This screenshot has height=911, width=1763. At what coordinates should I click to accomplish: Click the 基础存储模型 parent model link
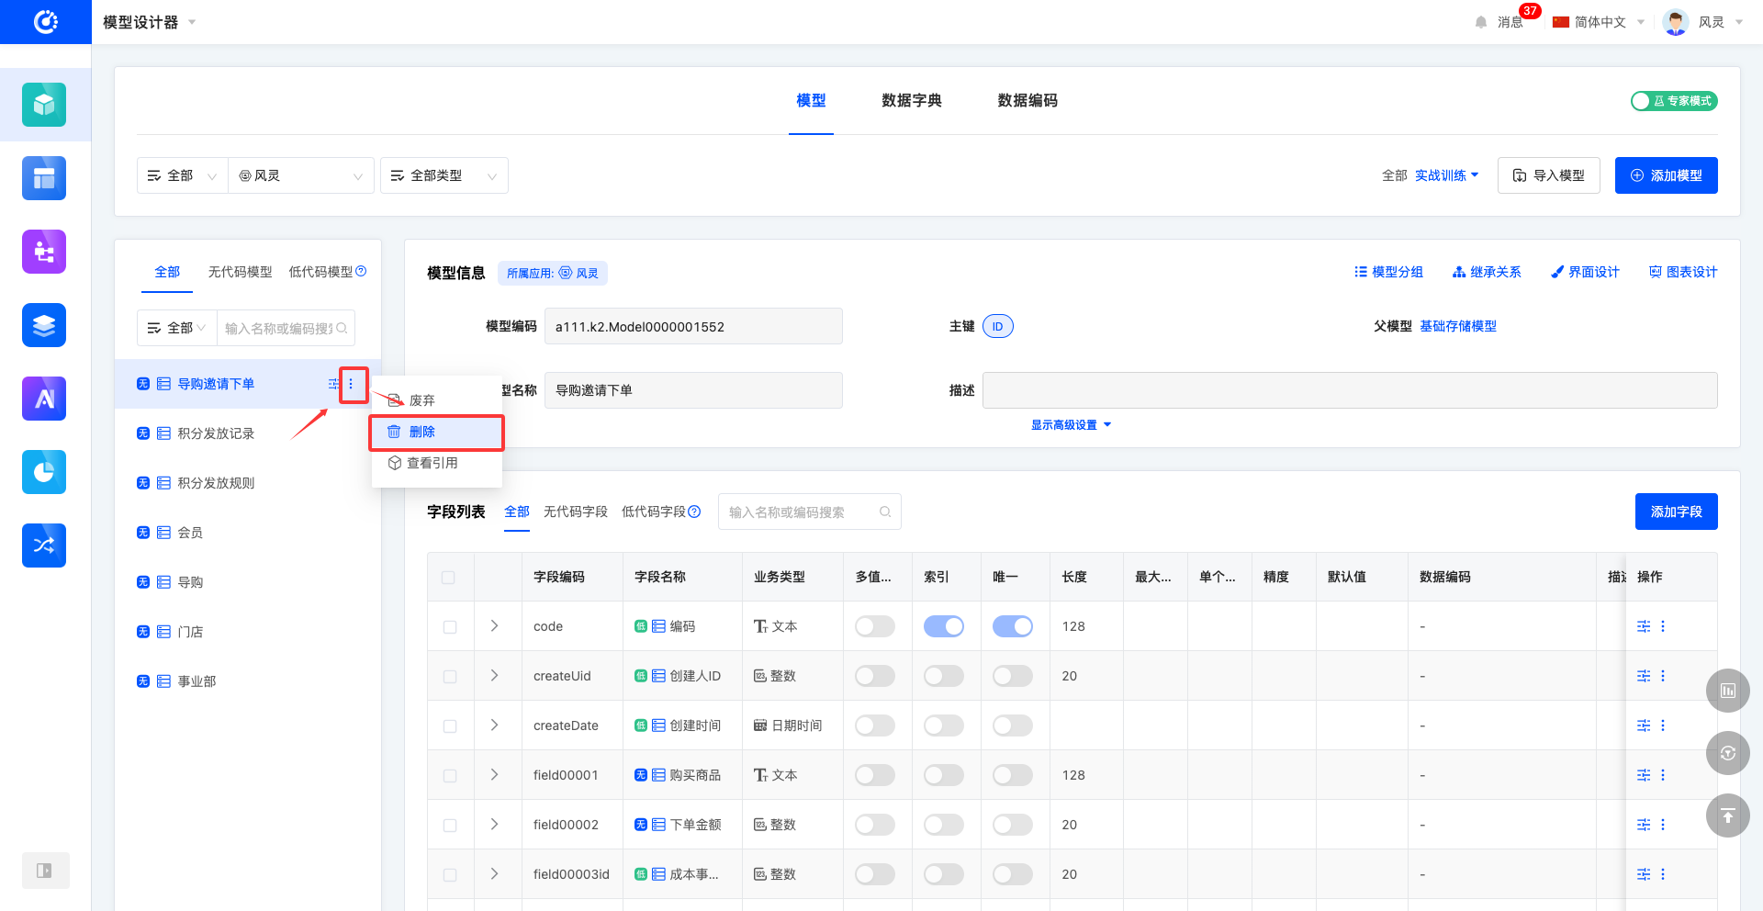point(1458,326)
